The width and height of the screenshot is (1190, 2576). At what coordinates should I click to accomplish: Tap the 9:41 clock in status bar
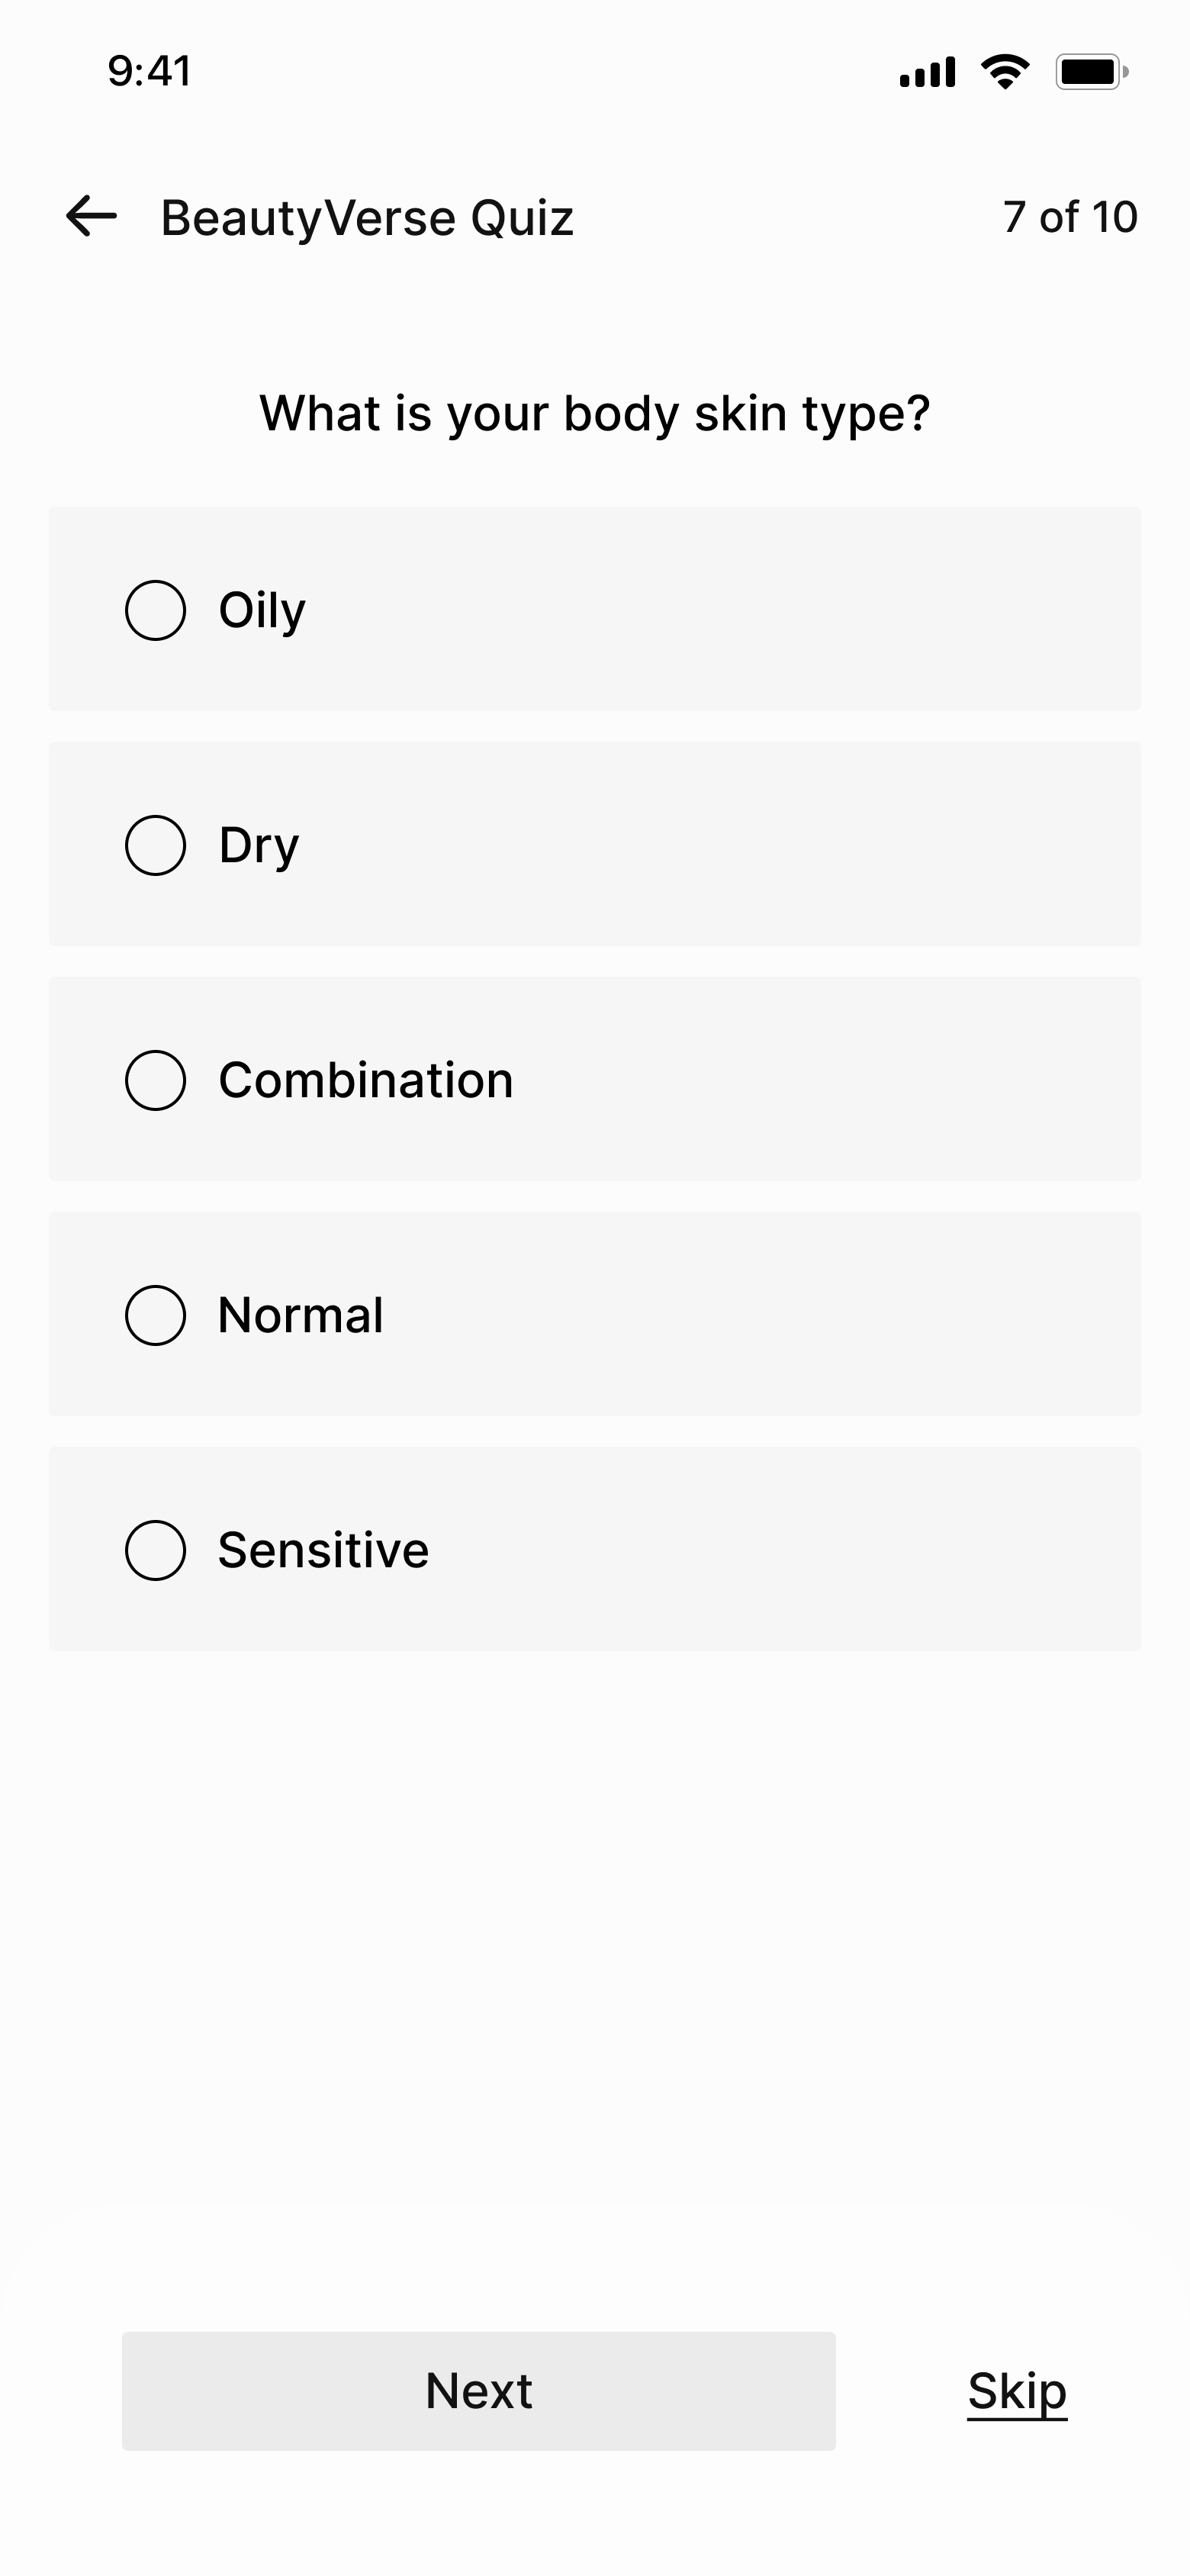pos(149,71)
